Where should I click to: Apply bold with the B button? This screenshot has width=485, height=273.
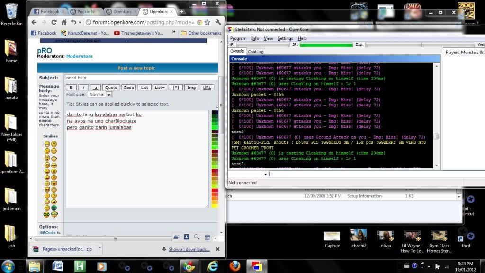click(71, 88)
